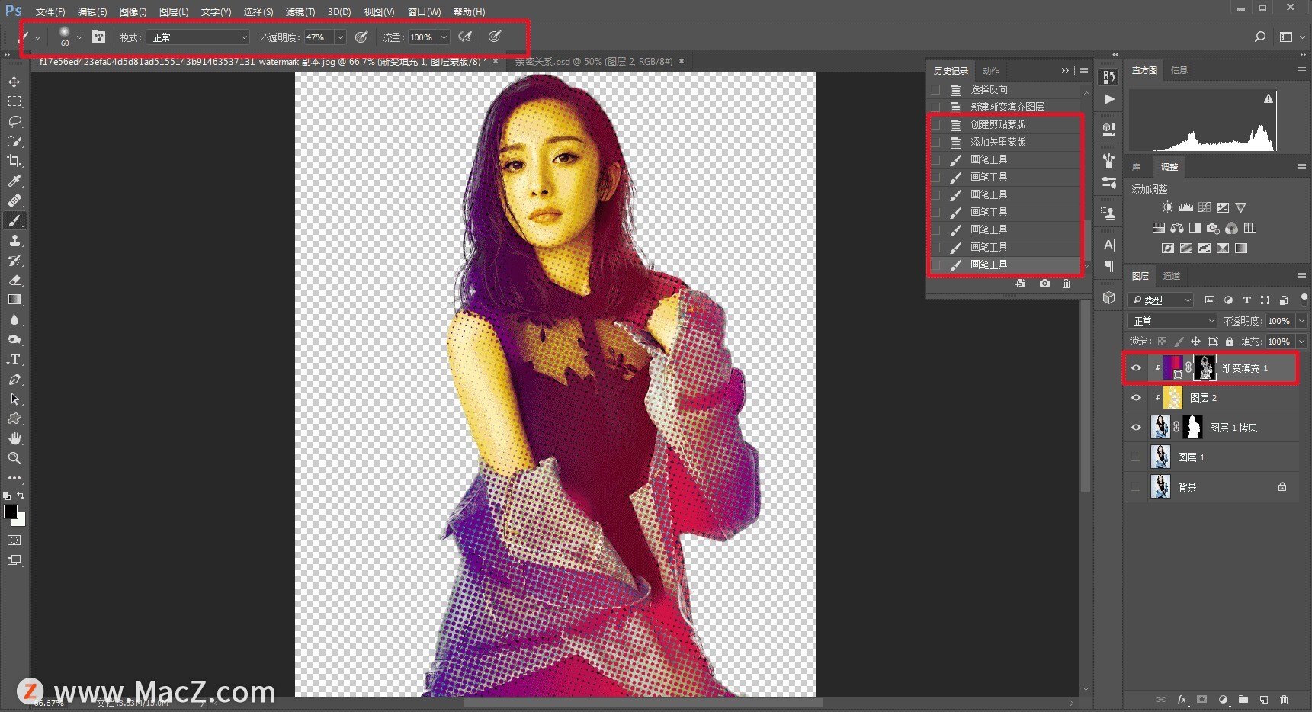Open the 窗口(W) menu
1312x712 pixels.
[424, 12]
